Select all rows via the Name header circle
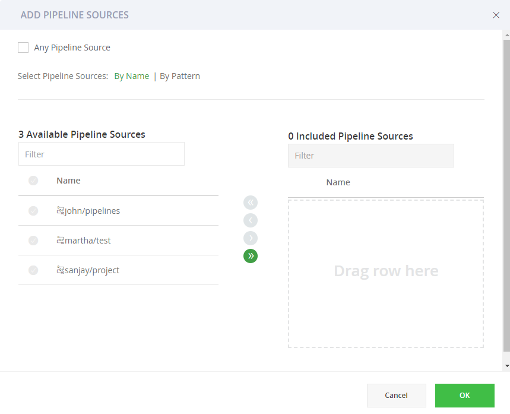The image size is (510, 414). click(33, 180)
